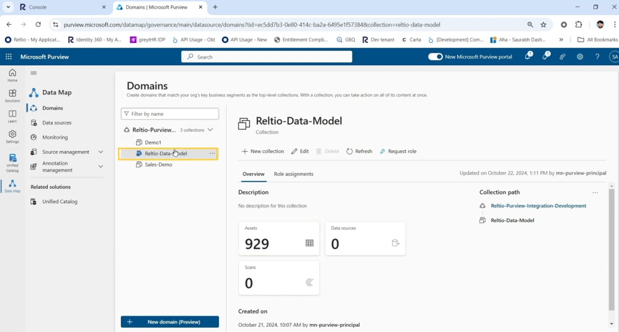Close the Console browser tab
619x332 pixels.
(x=104, y=7)
